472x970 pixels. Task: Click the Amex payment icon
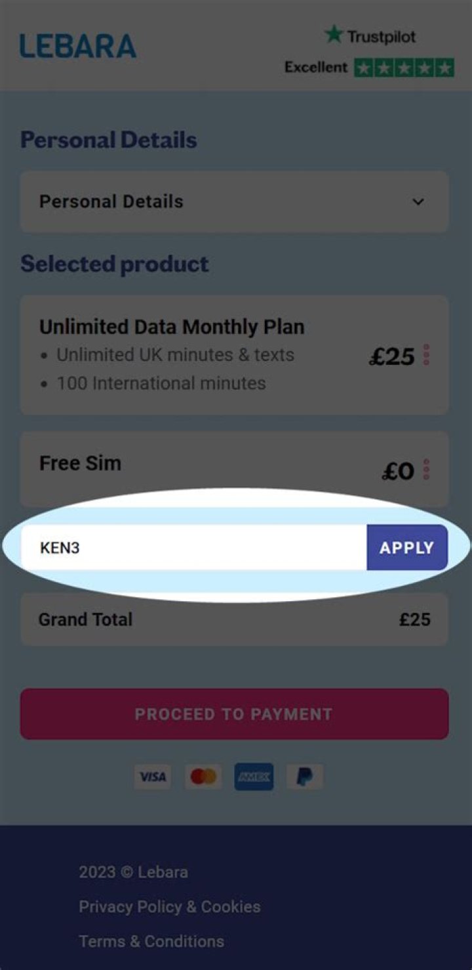[253, 776]
